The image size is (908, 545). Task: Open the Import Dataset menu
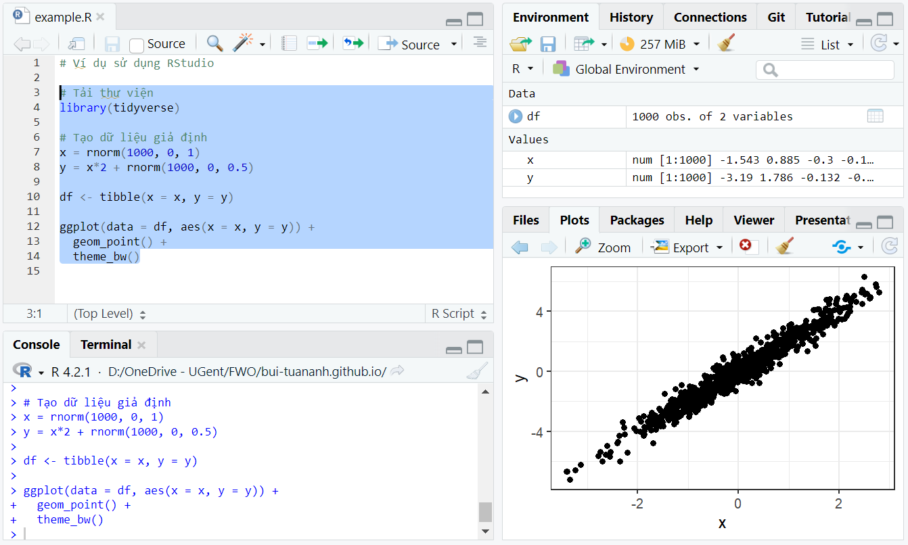point(590,44)
